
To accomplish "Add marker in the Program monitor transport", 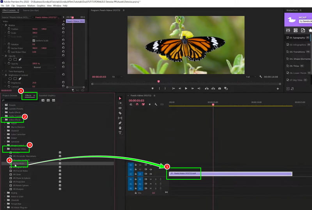I will (152, 88).
